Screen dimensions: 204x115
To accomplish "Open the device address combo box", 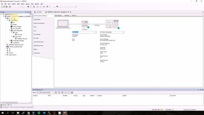I will tap(112, 32).
